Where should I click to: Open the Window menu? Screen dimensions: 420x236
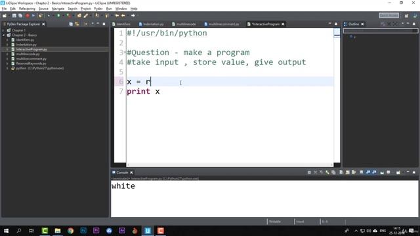pyautogui.click(x=121, y=9)
